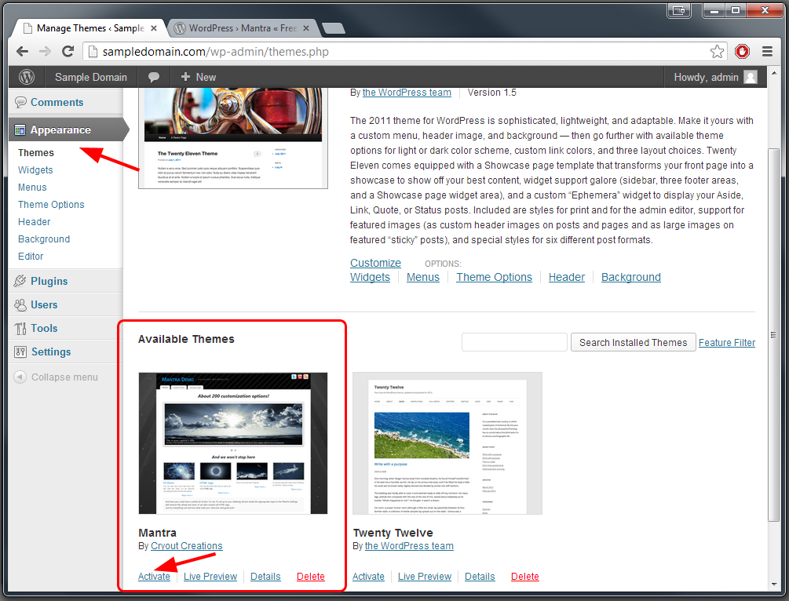
Task: Click the Users people icon
Action: click(20, 304)
